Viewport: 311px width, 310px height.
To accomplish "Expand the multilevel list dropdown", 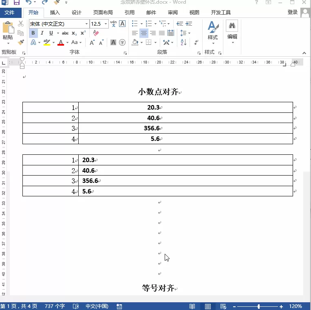I will coord(169,24).
